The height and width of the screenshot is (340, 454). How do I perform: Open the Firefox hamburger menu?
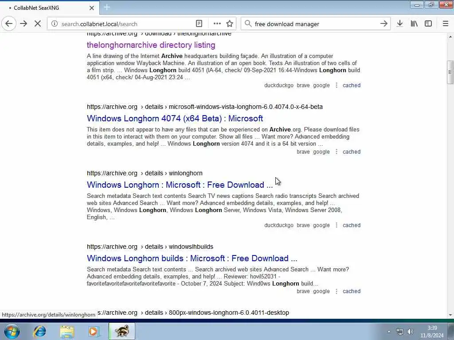[446, 24]
